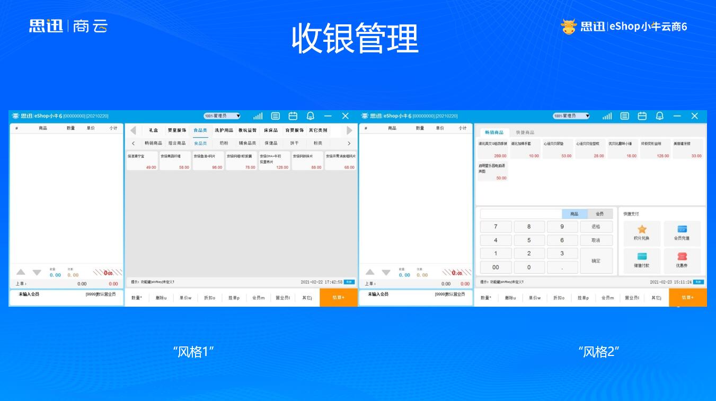Switch input mode to 会员 beside keypad field
716x401 pixels.
(600, 214)
